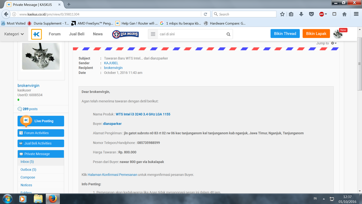Screen dimensions: 362x204
Task: Open Notices in sidebar
Action: pyautogui.click(x=26, y=185)
